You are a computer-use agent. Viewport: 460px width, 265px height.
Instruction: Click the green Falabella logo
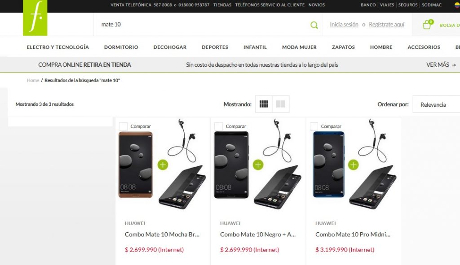coord(35,17)
